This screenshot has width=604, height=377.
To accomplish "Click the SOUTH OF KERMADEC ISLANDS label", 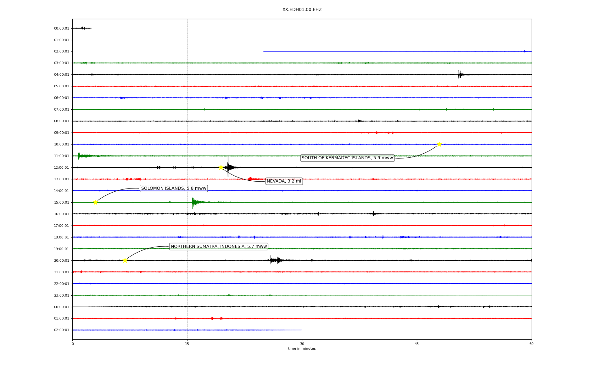I will (347, 158).
